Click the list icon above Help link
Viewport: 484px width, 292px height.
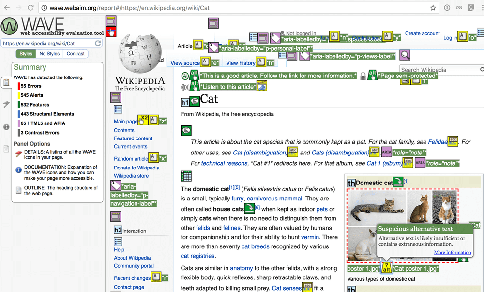pyautogui.click(x=118, y=242)
